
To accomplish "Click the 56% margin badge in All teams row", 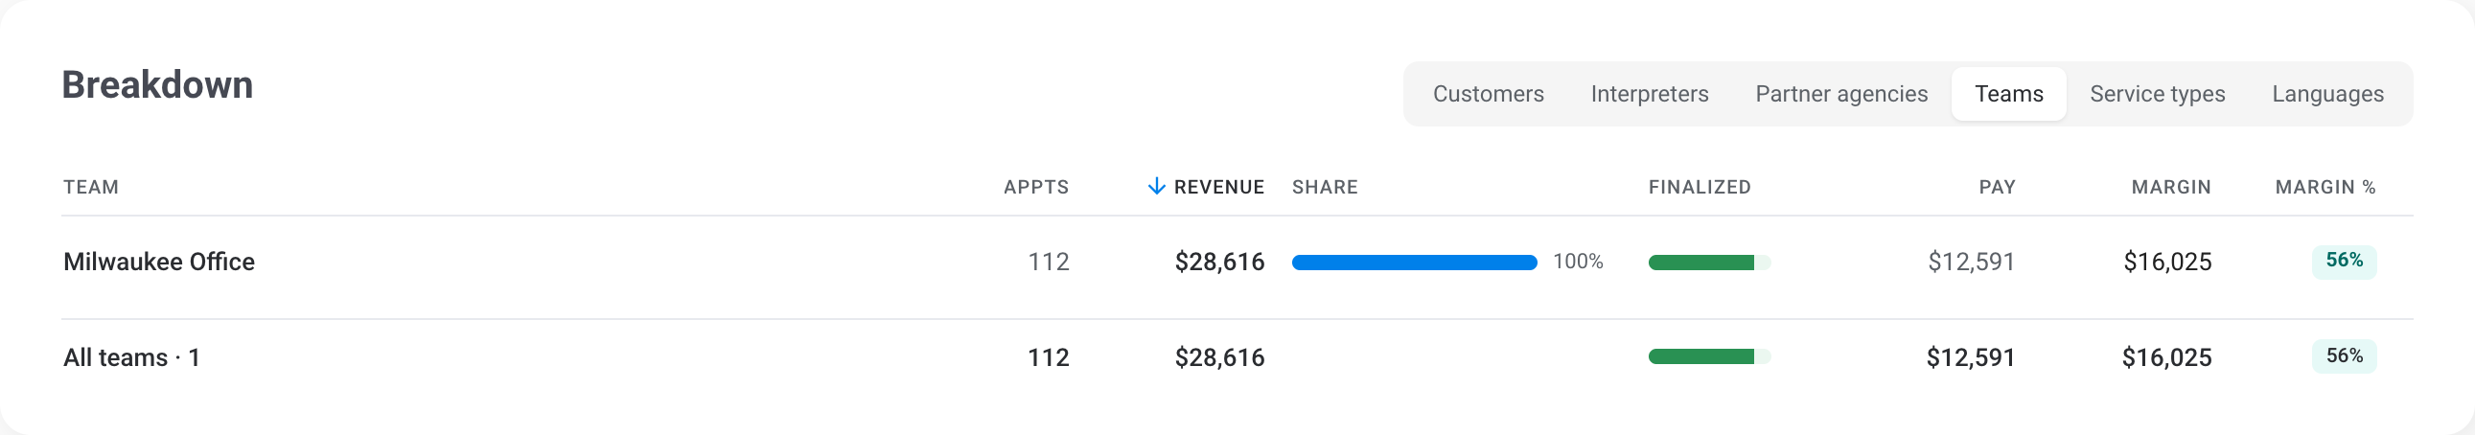I will pyautogui.click(x=2344, y=356).
